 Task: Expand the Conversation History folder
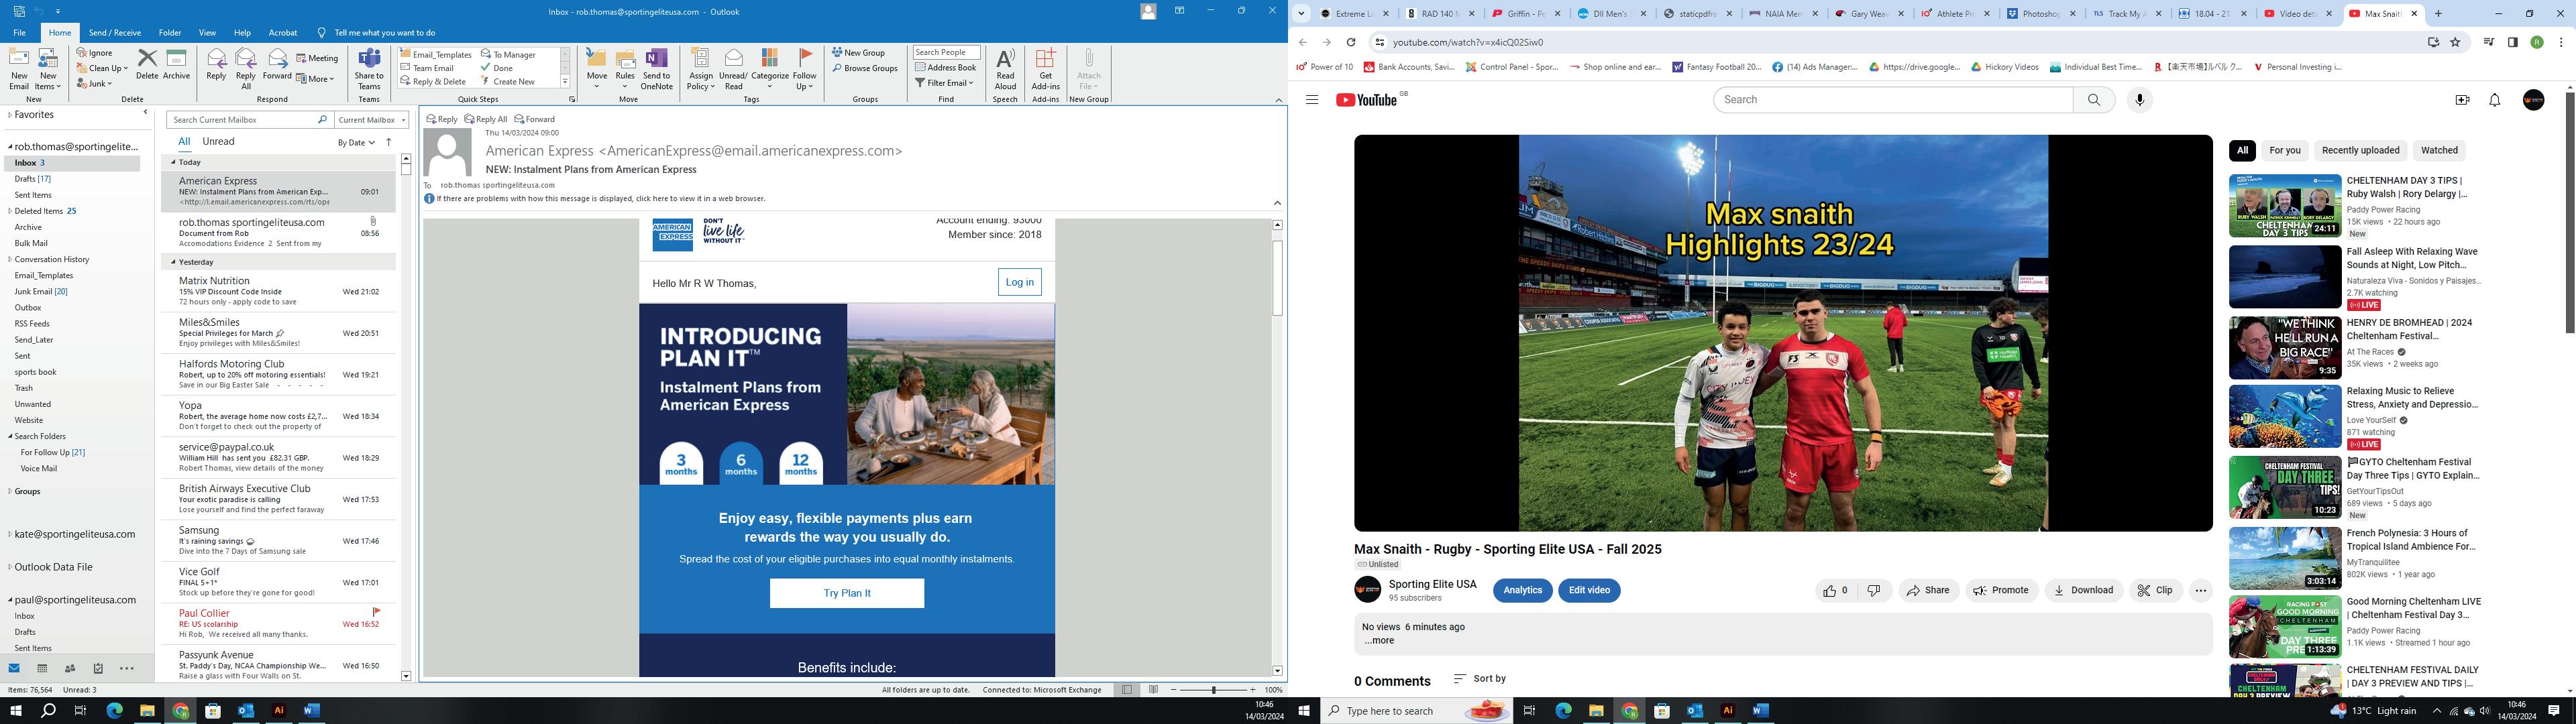click(10, 259)
